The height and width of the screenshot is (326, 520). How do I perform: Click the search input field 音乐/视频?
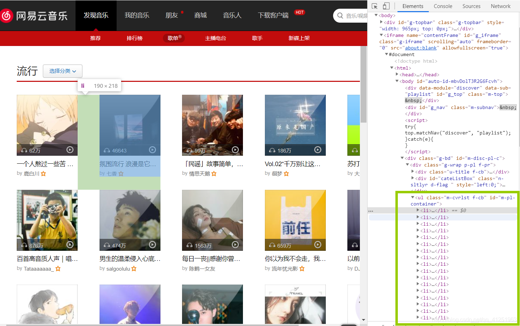pyautogui.click(x=356, y=16)
